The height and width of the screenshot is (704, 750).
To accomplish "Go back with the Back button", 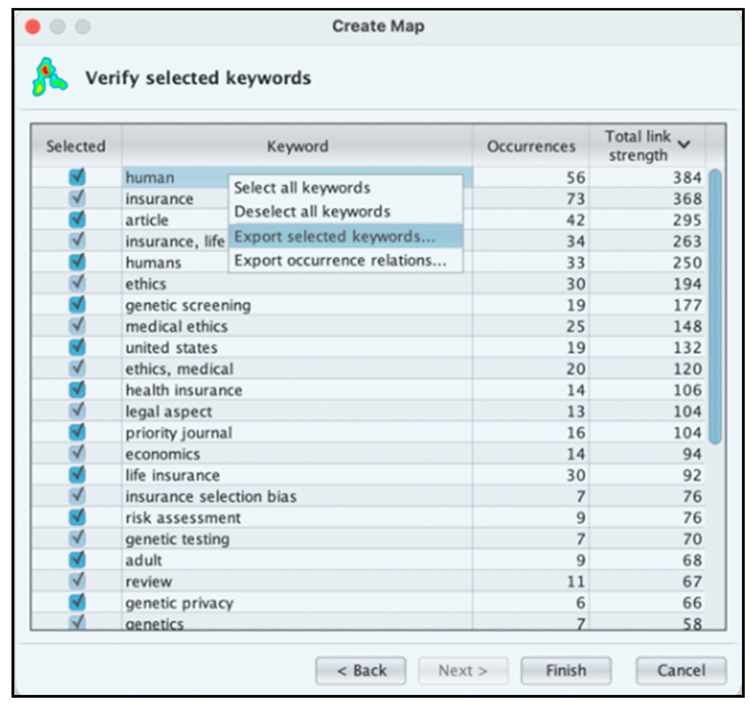I will point(361,671).
